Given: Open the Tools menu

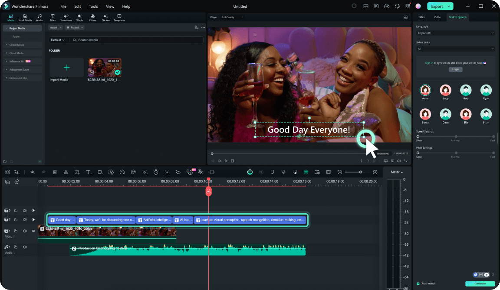Looking at the screenshot, I should [x=93, y=7].
